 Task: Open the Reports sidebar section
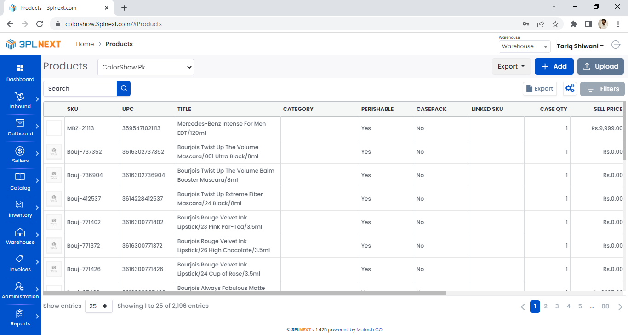point(20,318)
